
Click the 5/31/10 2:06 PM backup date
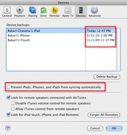[100, 36]
